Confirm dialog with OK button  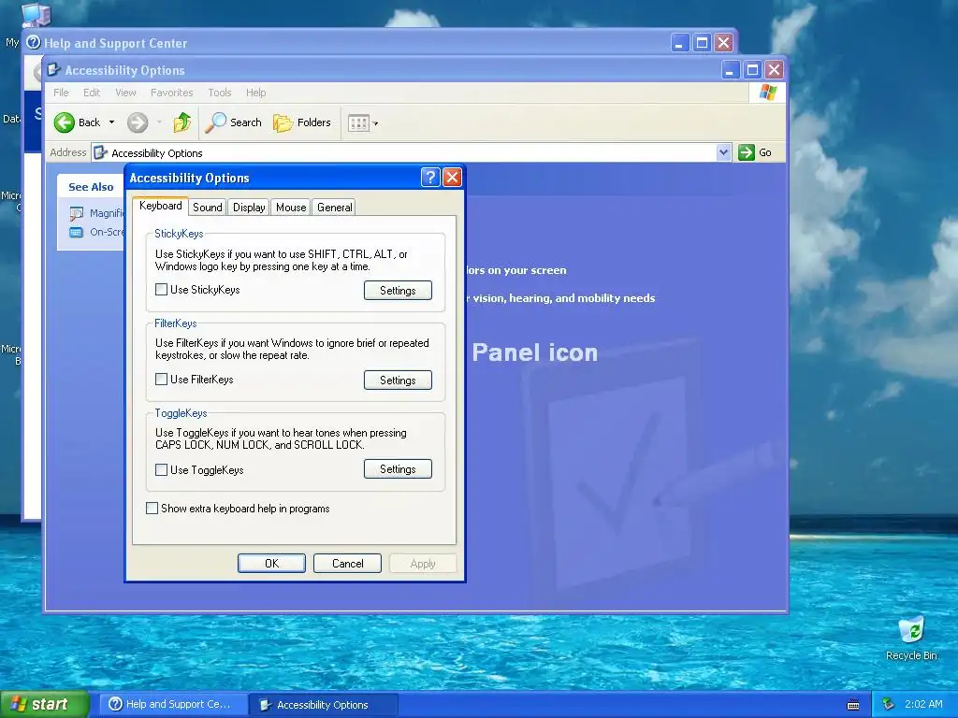click(272, 564)
